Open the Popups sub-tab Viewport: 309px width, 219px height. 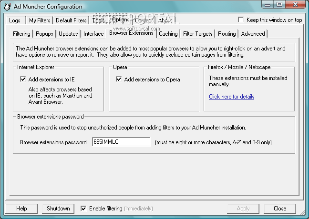coord(44,34)
